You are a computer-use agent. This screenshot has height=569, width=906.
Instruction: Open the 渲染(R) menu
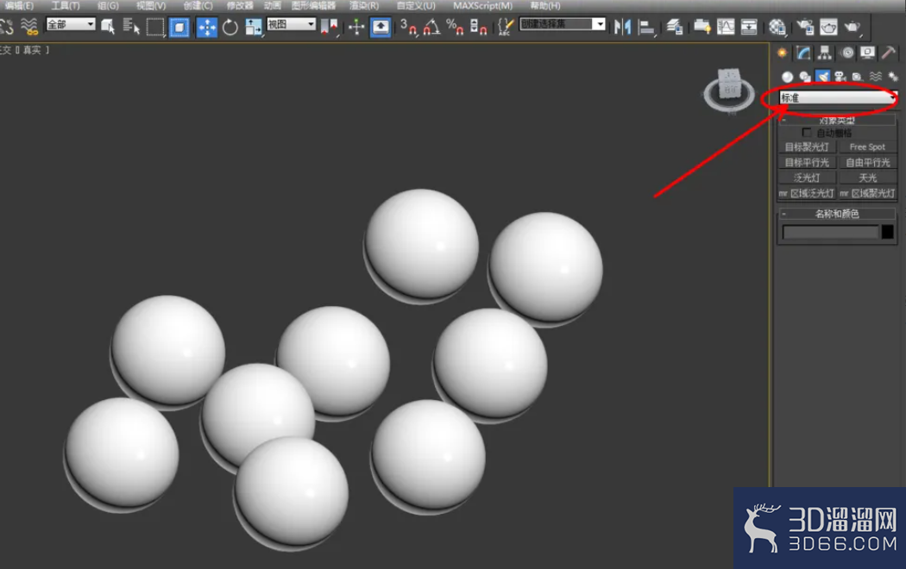(364, 6)
